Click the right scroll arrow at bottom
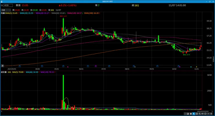The width and height of the screenshot is (215, 116). coord(212,111)
